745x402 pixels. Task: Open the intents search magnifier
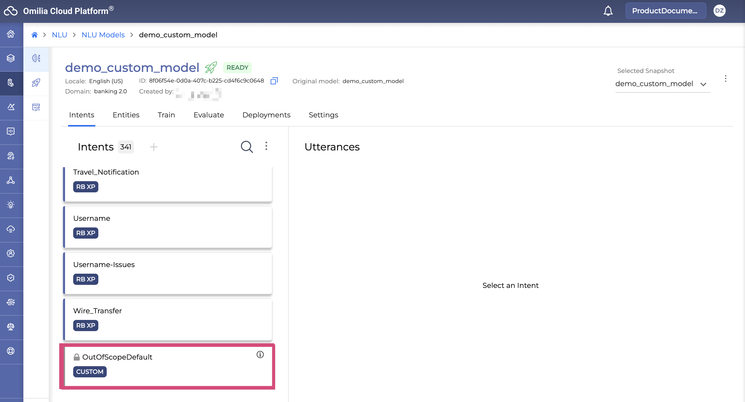click(247, 147)
